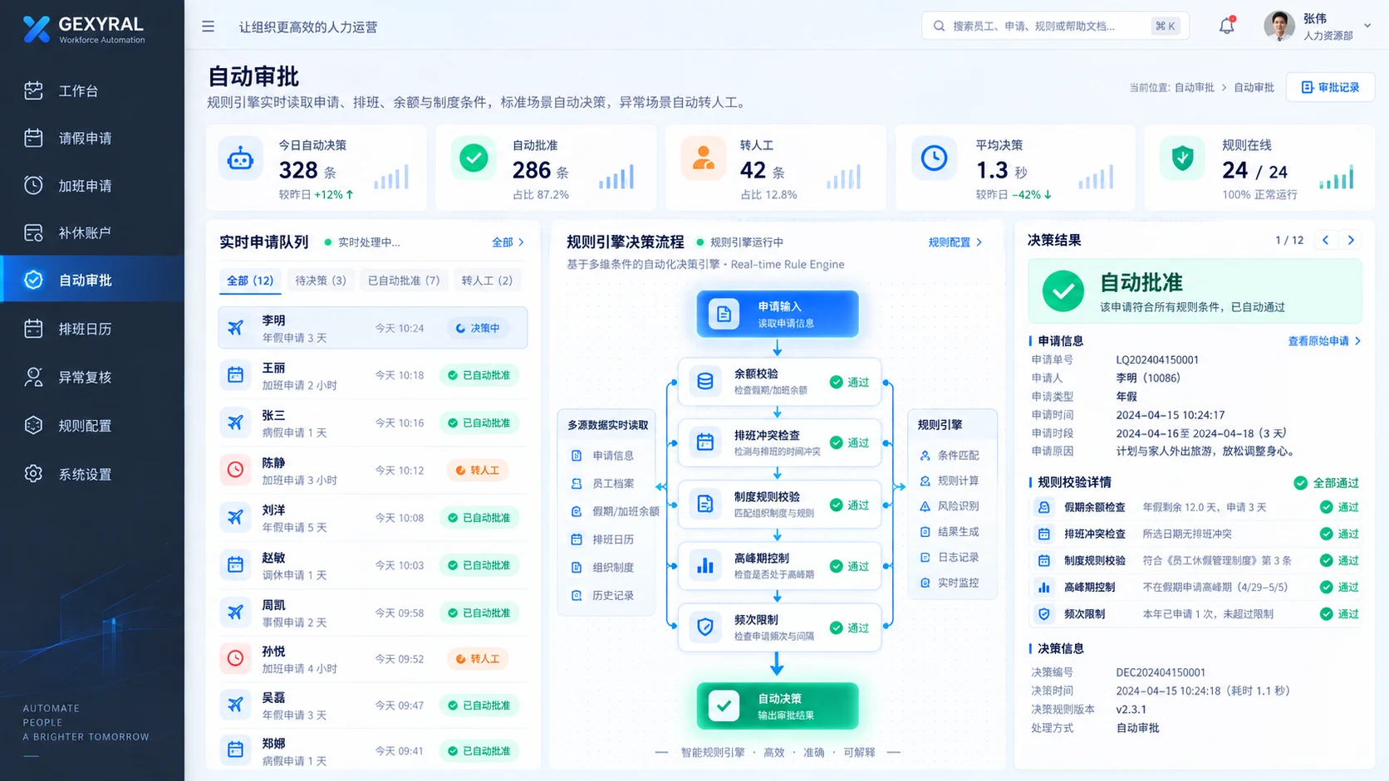
Task: Click the shield icon in 频次限制 node
Action: click(705, 627)
